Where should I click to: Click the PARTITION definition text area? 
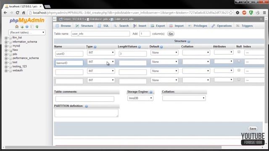tap(87, 113)
